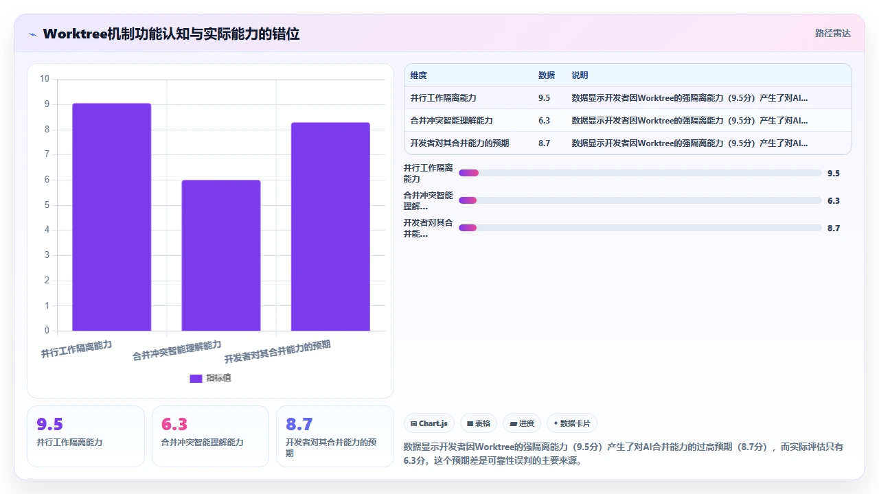Select the 表格 tag chip
Viewport: 879px width, 494px height.
tap(479, 423)
